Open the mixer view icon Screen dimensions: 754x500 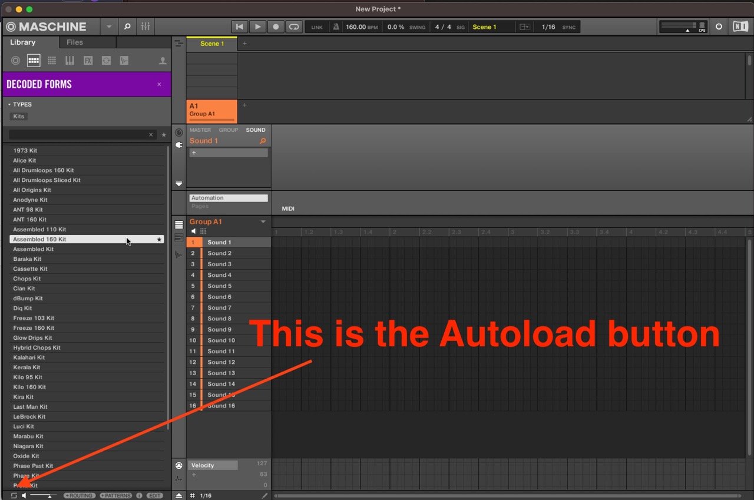(145, 27)
